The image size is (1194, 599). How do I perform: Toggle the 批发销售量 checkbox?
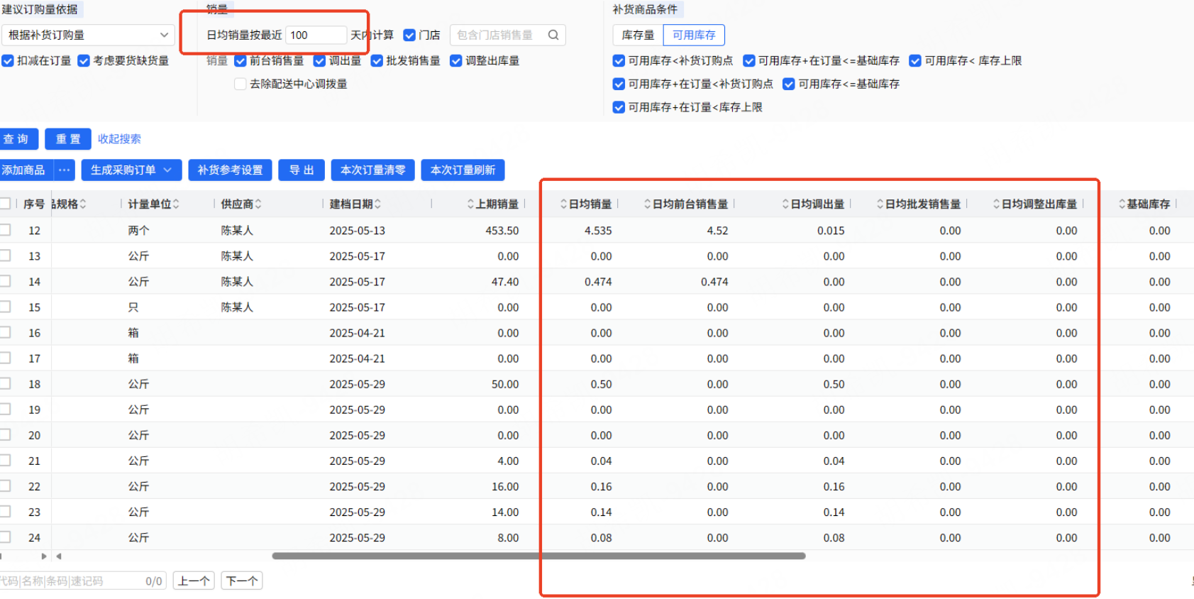coord(377,61)
